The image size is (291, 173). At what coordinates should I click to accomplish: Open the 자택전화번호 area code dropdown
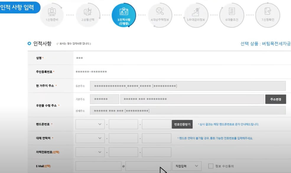(90, 152)
